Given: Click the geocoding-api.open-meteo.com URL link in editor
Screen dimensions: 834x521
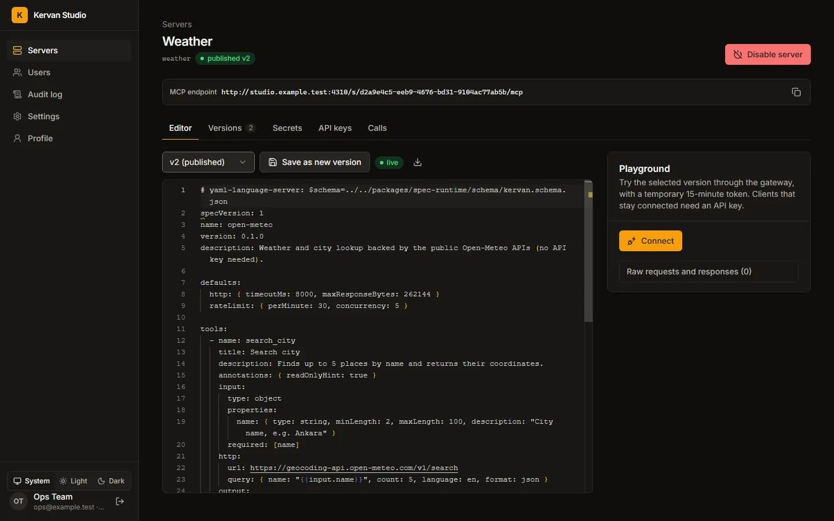Looking at the screenshot, I should [354, 468].
